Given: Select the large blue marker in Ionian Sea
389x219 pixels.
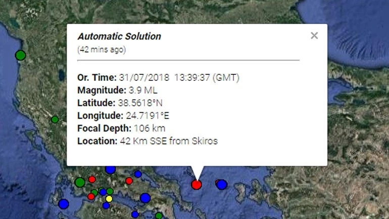Looking at the screenshot, I should pos(64,204).
